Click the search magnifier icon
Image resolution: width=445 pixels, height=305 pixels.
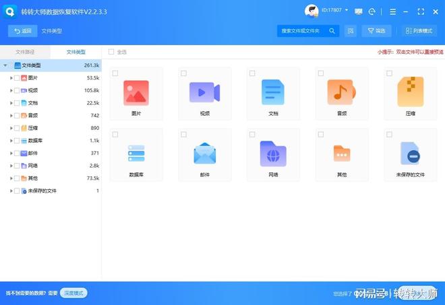pos(332,31)
